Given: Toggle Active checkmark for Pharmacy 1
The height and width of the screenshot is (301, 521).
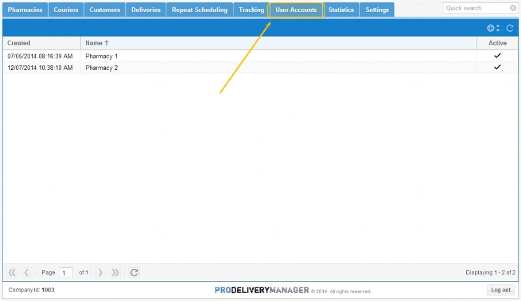Looking at the screenshot, I should coord(497,56).
